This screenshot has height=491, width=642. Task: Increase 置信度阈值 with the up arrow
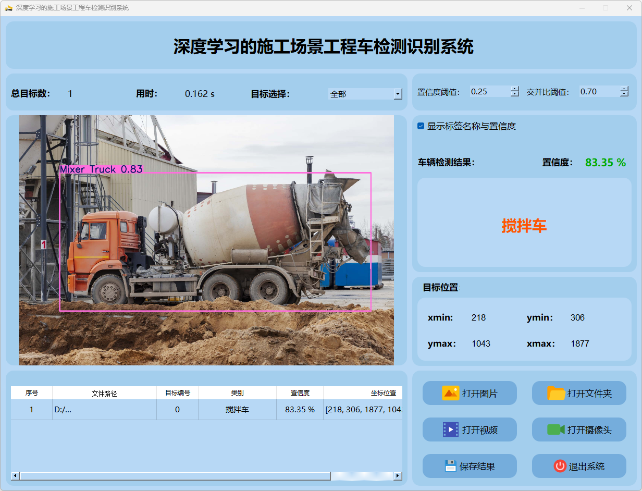pos(515,89)
